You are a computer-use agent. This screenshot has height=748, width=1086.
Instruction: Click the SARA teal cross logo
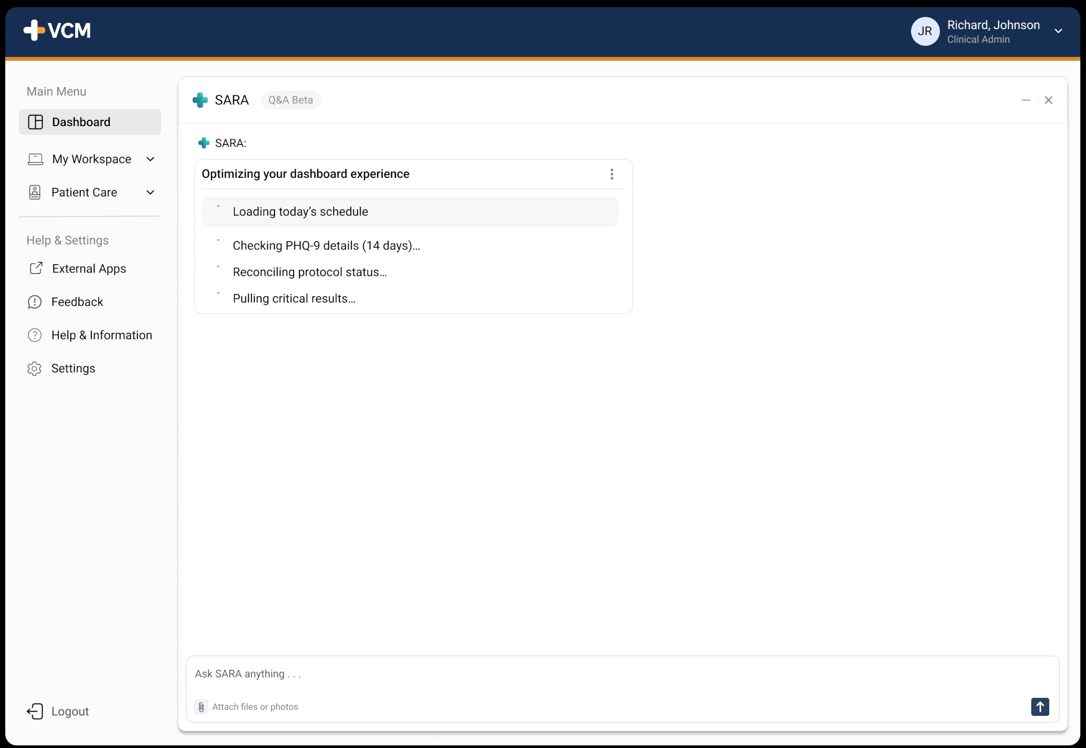[200, 100]
